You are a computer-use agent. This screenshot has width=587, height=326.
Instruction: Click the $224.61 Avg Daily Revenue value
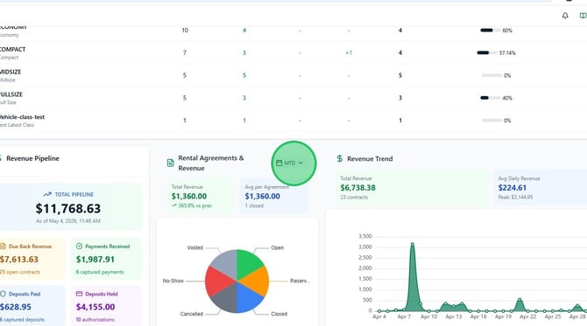pos(513,188)
